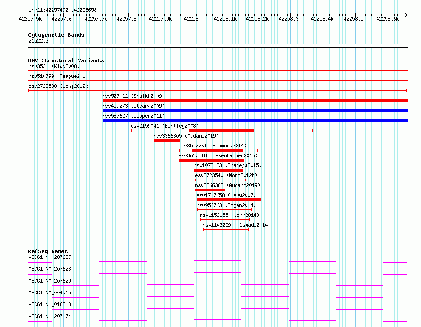This screenshot has height=327, width=421.
Task: Open the DGV Structural Variants track title
Action: (x=66, y=60)
